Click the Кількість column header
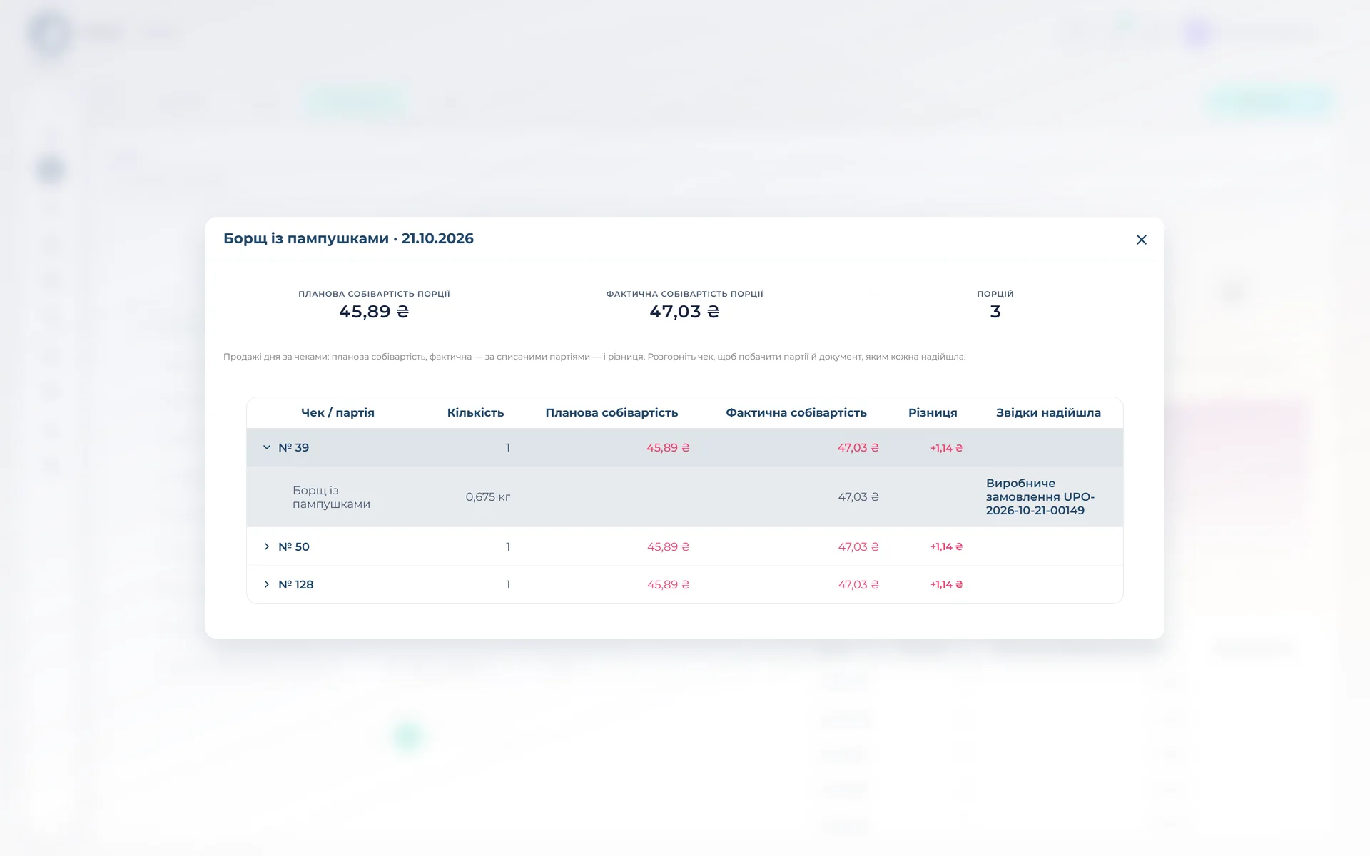Screen dimensions: 1370x856 click(x=475, y=412)
